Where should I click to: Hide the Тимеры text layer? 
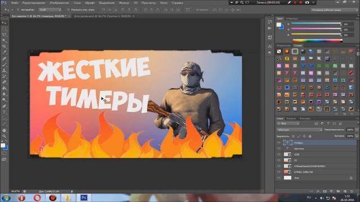pos(279,143)
